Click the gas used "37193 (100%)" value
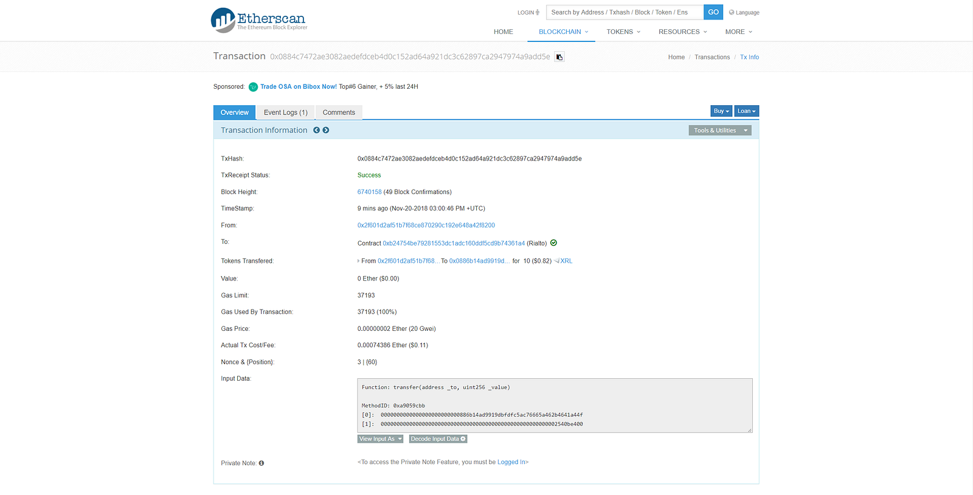This screenshot has height=495, width=973. (377, 312)
